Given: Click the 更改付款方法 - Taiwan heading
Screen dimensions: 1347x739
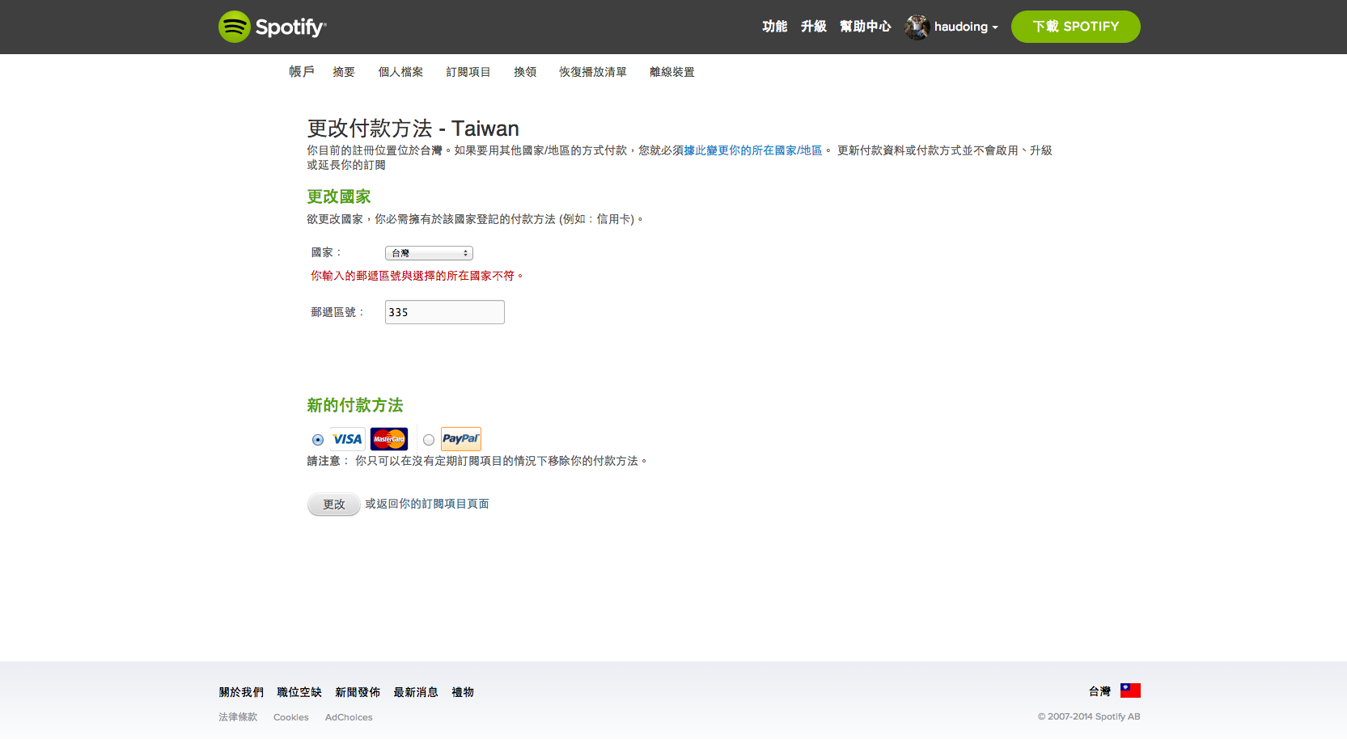Looking at the screenshot, I should pos(413,129).
